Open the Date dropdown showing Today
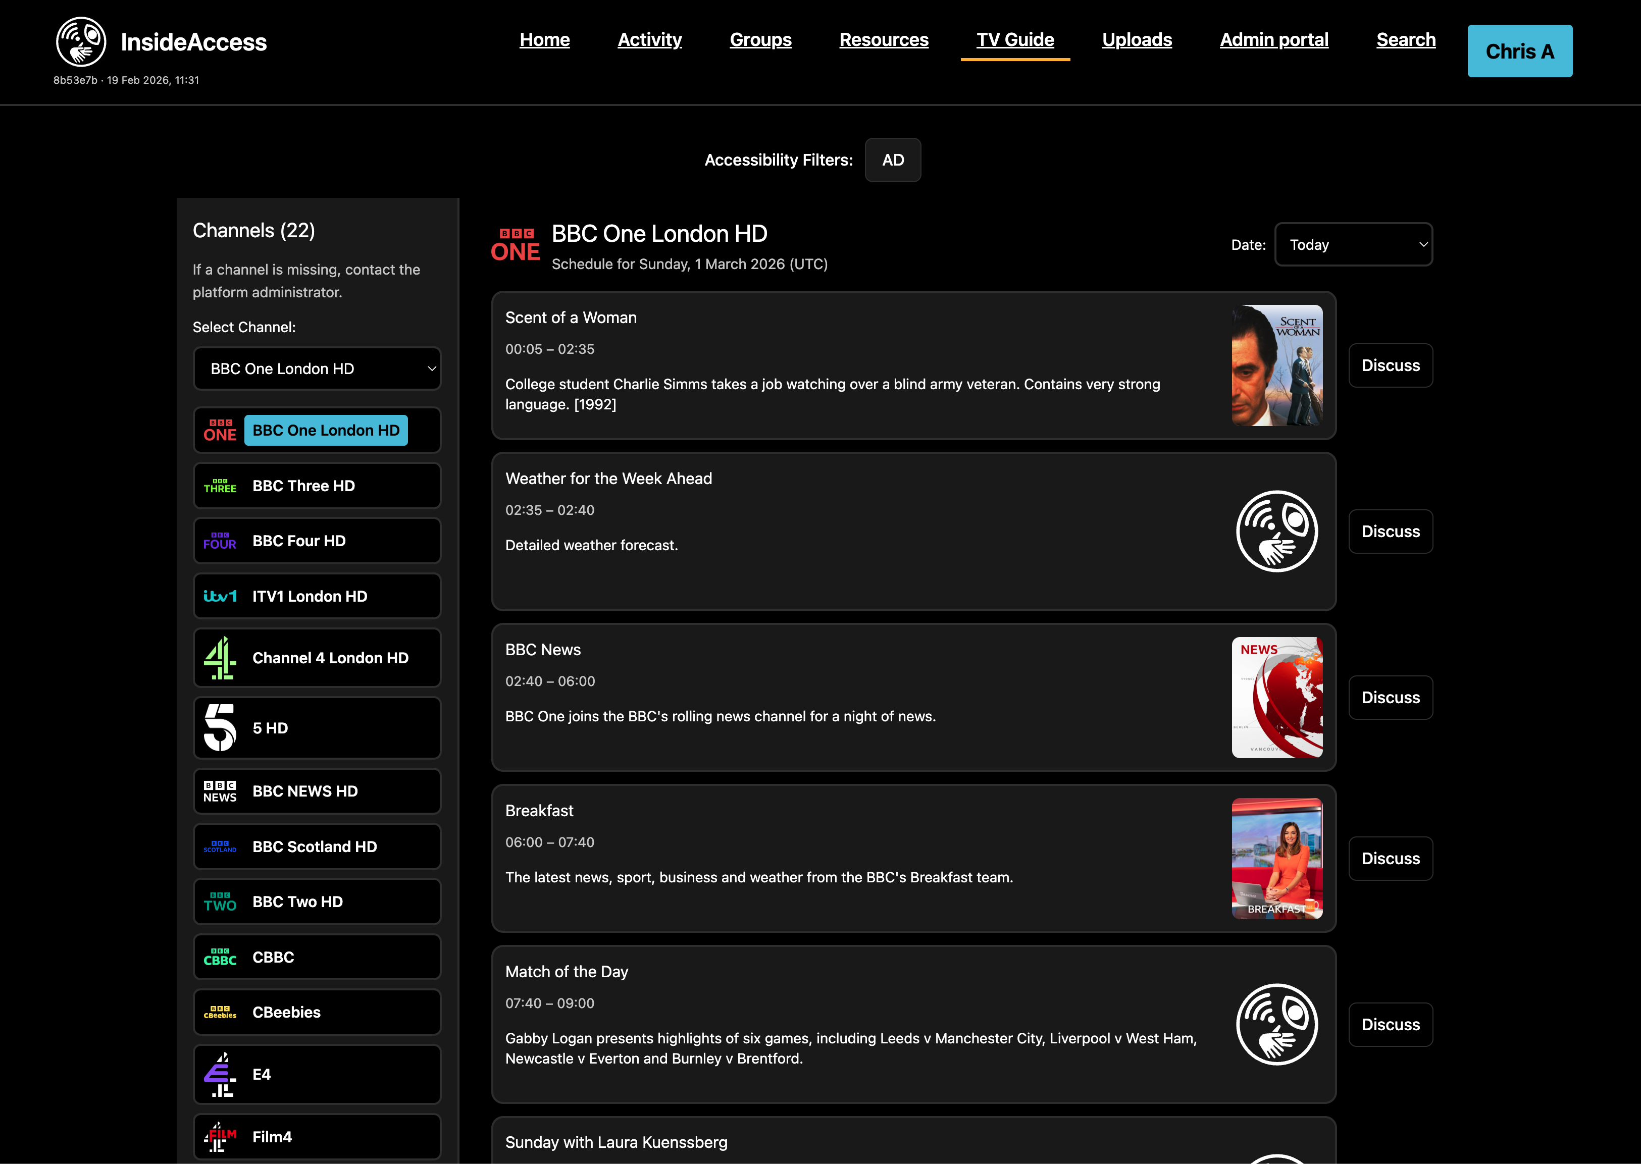This screenshot has height=1164, width=1641. (1354, 244)
